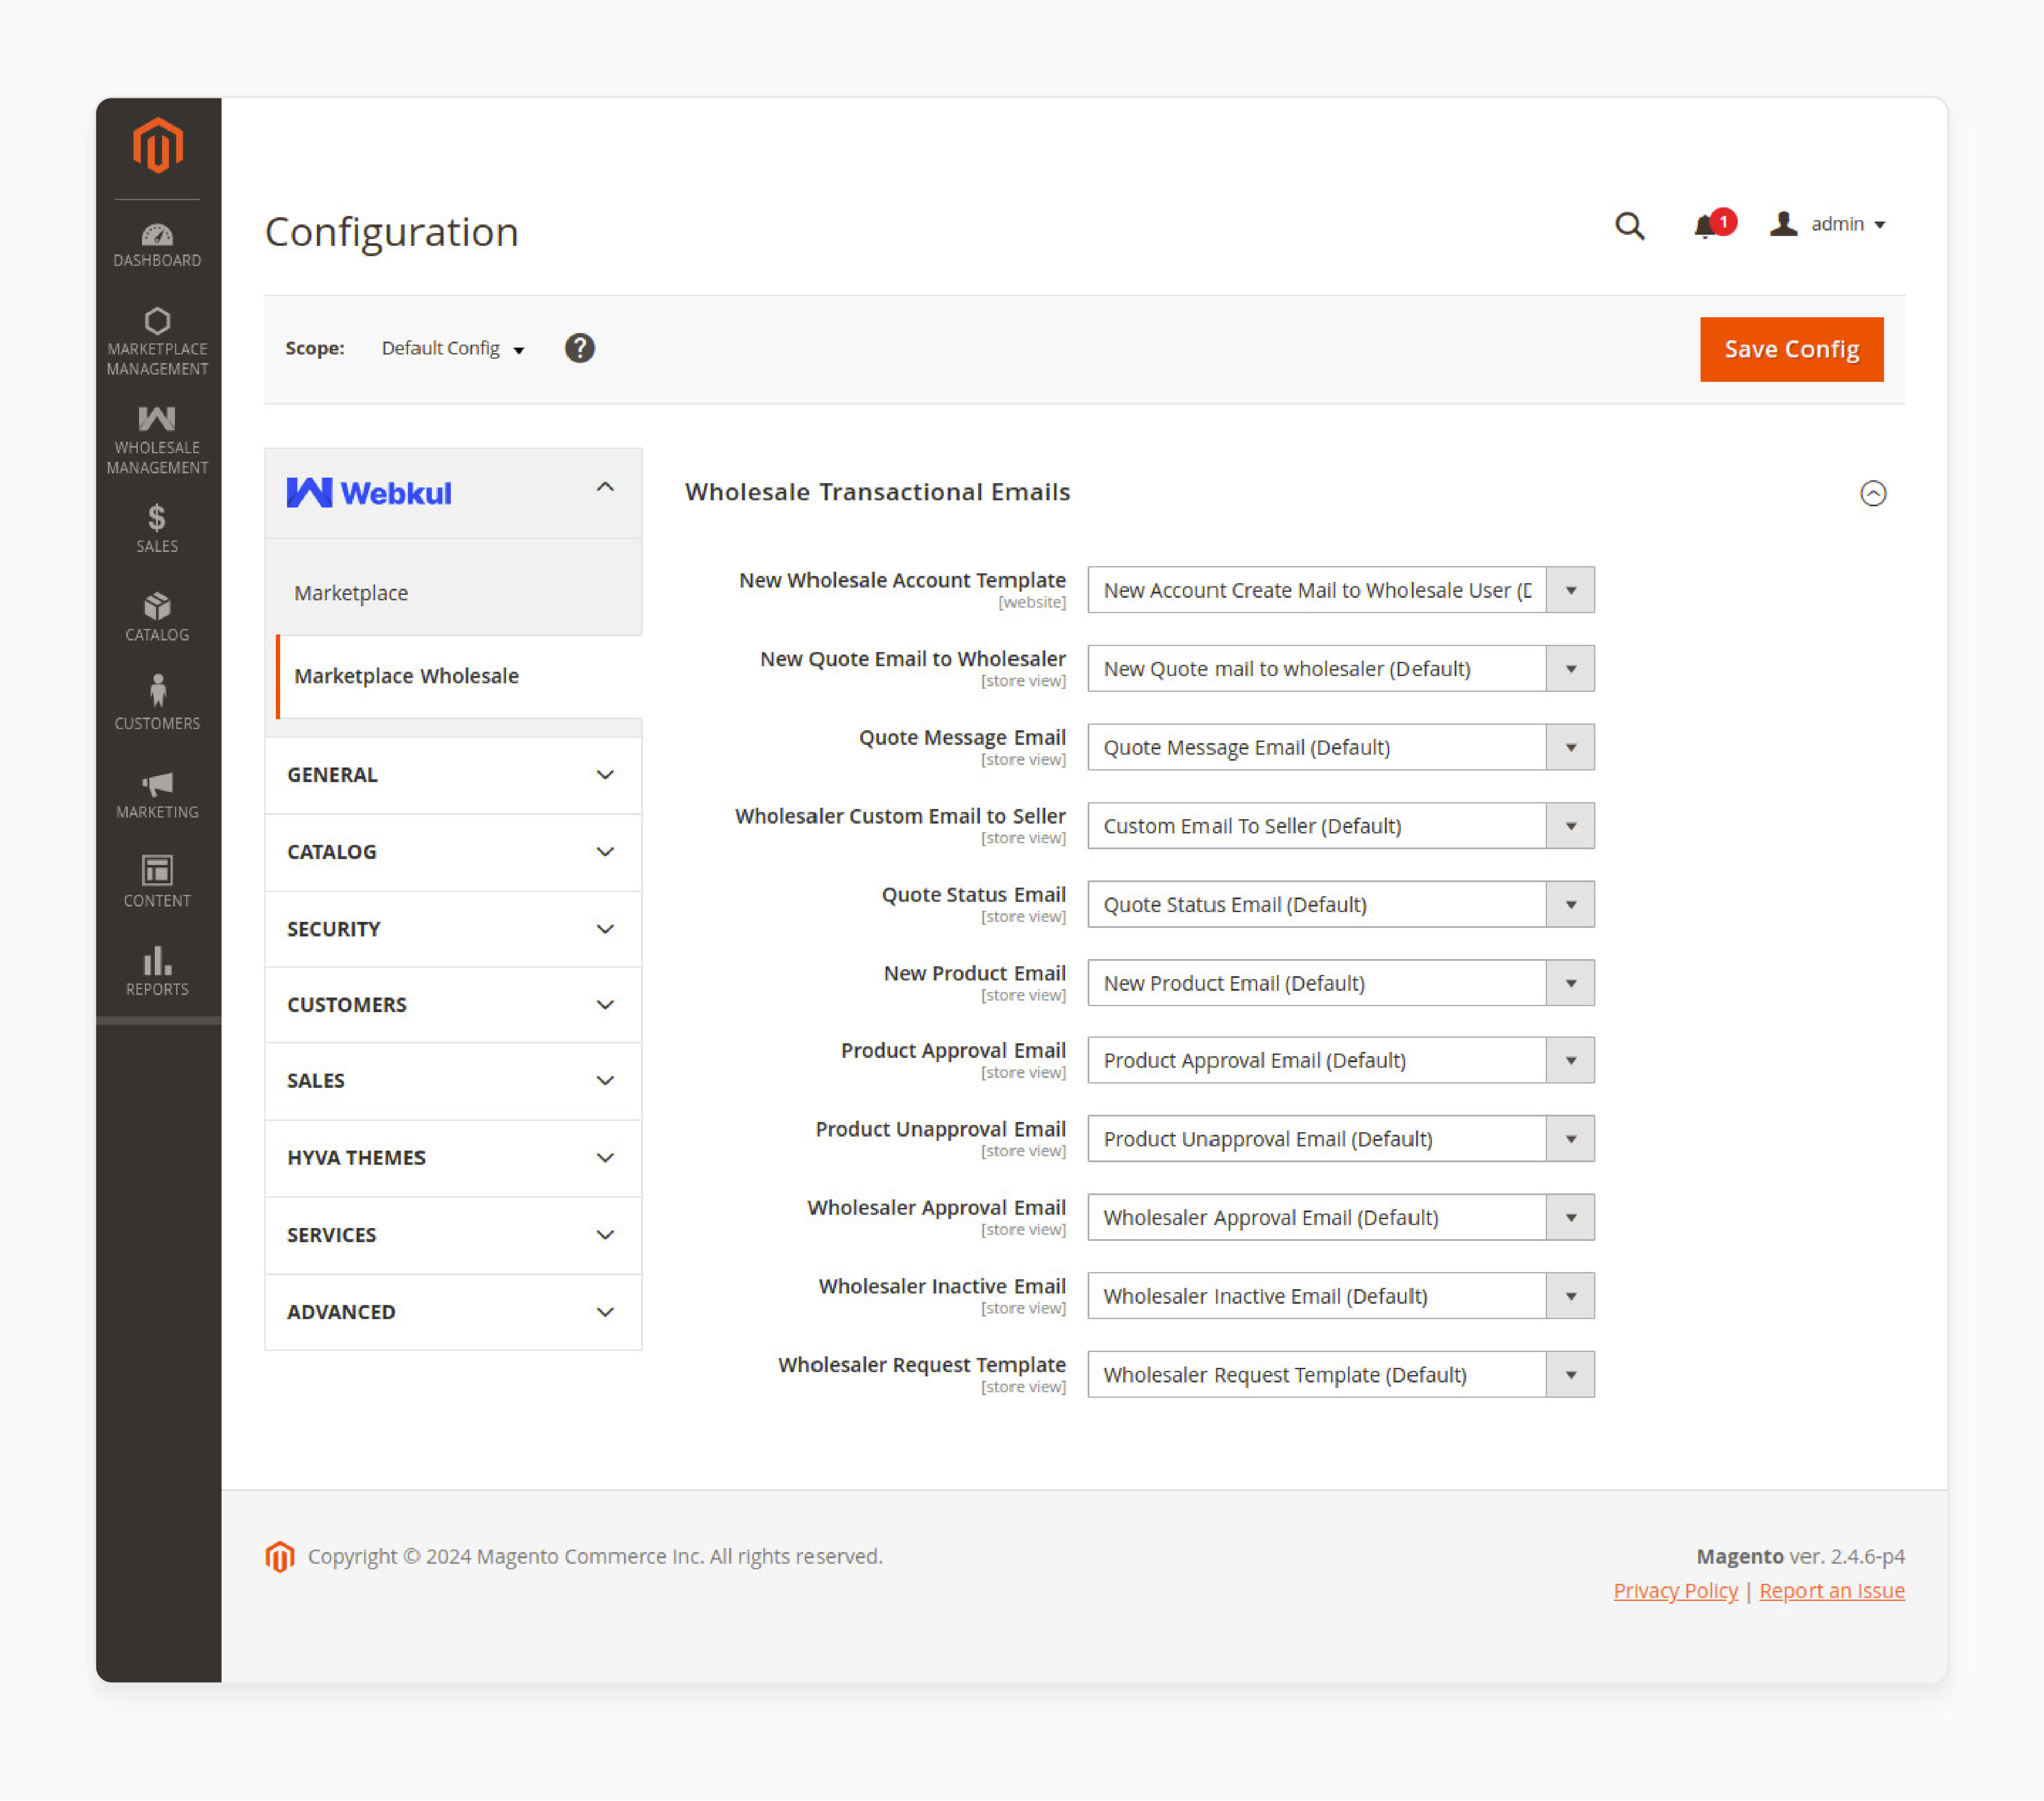The height and width of the screenshot is (1801, 2044).
Task: Open Quote Status Email dropdown
Action: (1340, 904)
